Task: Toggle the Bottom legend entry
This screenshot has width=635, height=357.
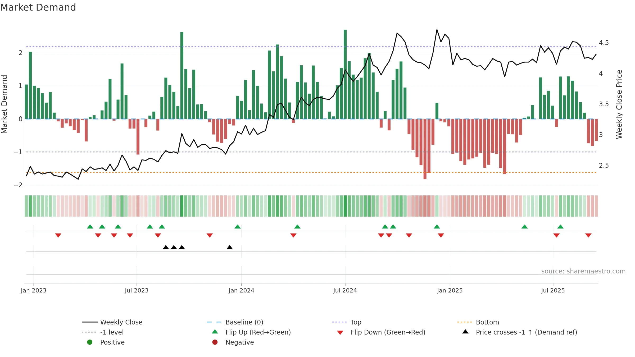Action: pos(478,322)
